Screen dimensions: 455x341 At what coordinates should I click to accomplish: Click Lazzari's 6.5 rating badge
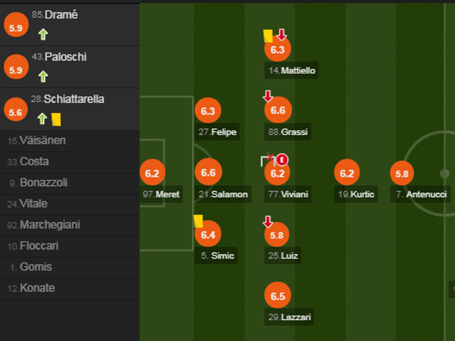click(278, 296)
